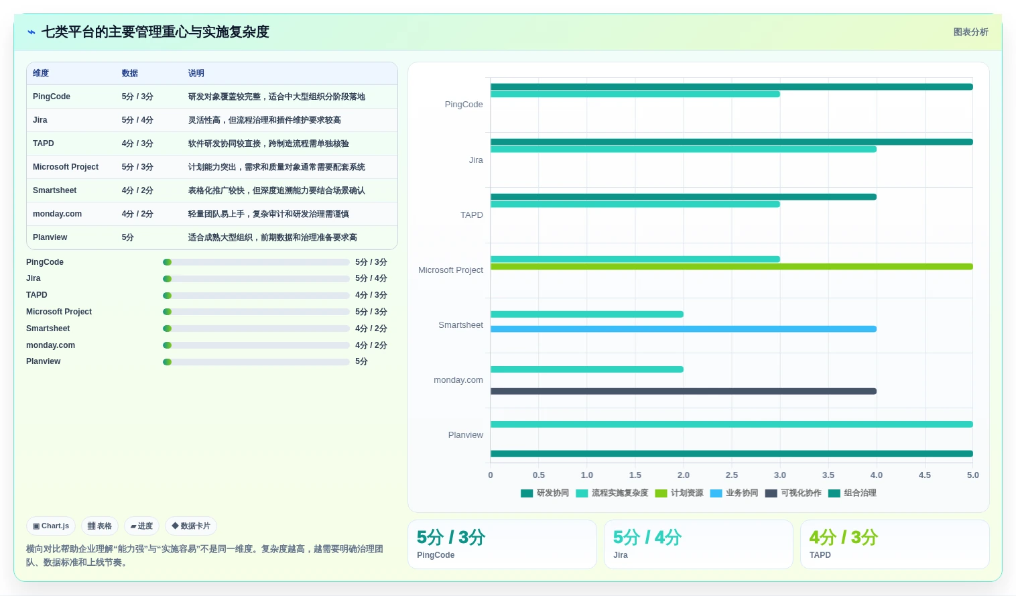Click Jira 流程实施复杂度 chart bar
Screen dimensions: 1016x596
684,150
